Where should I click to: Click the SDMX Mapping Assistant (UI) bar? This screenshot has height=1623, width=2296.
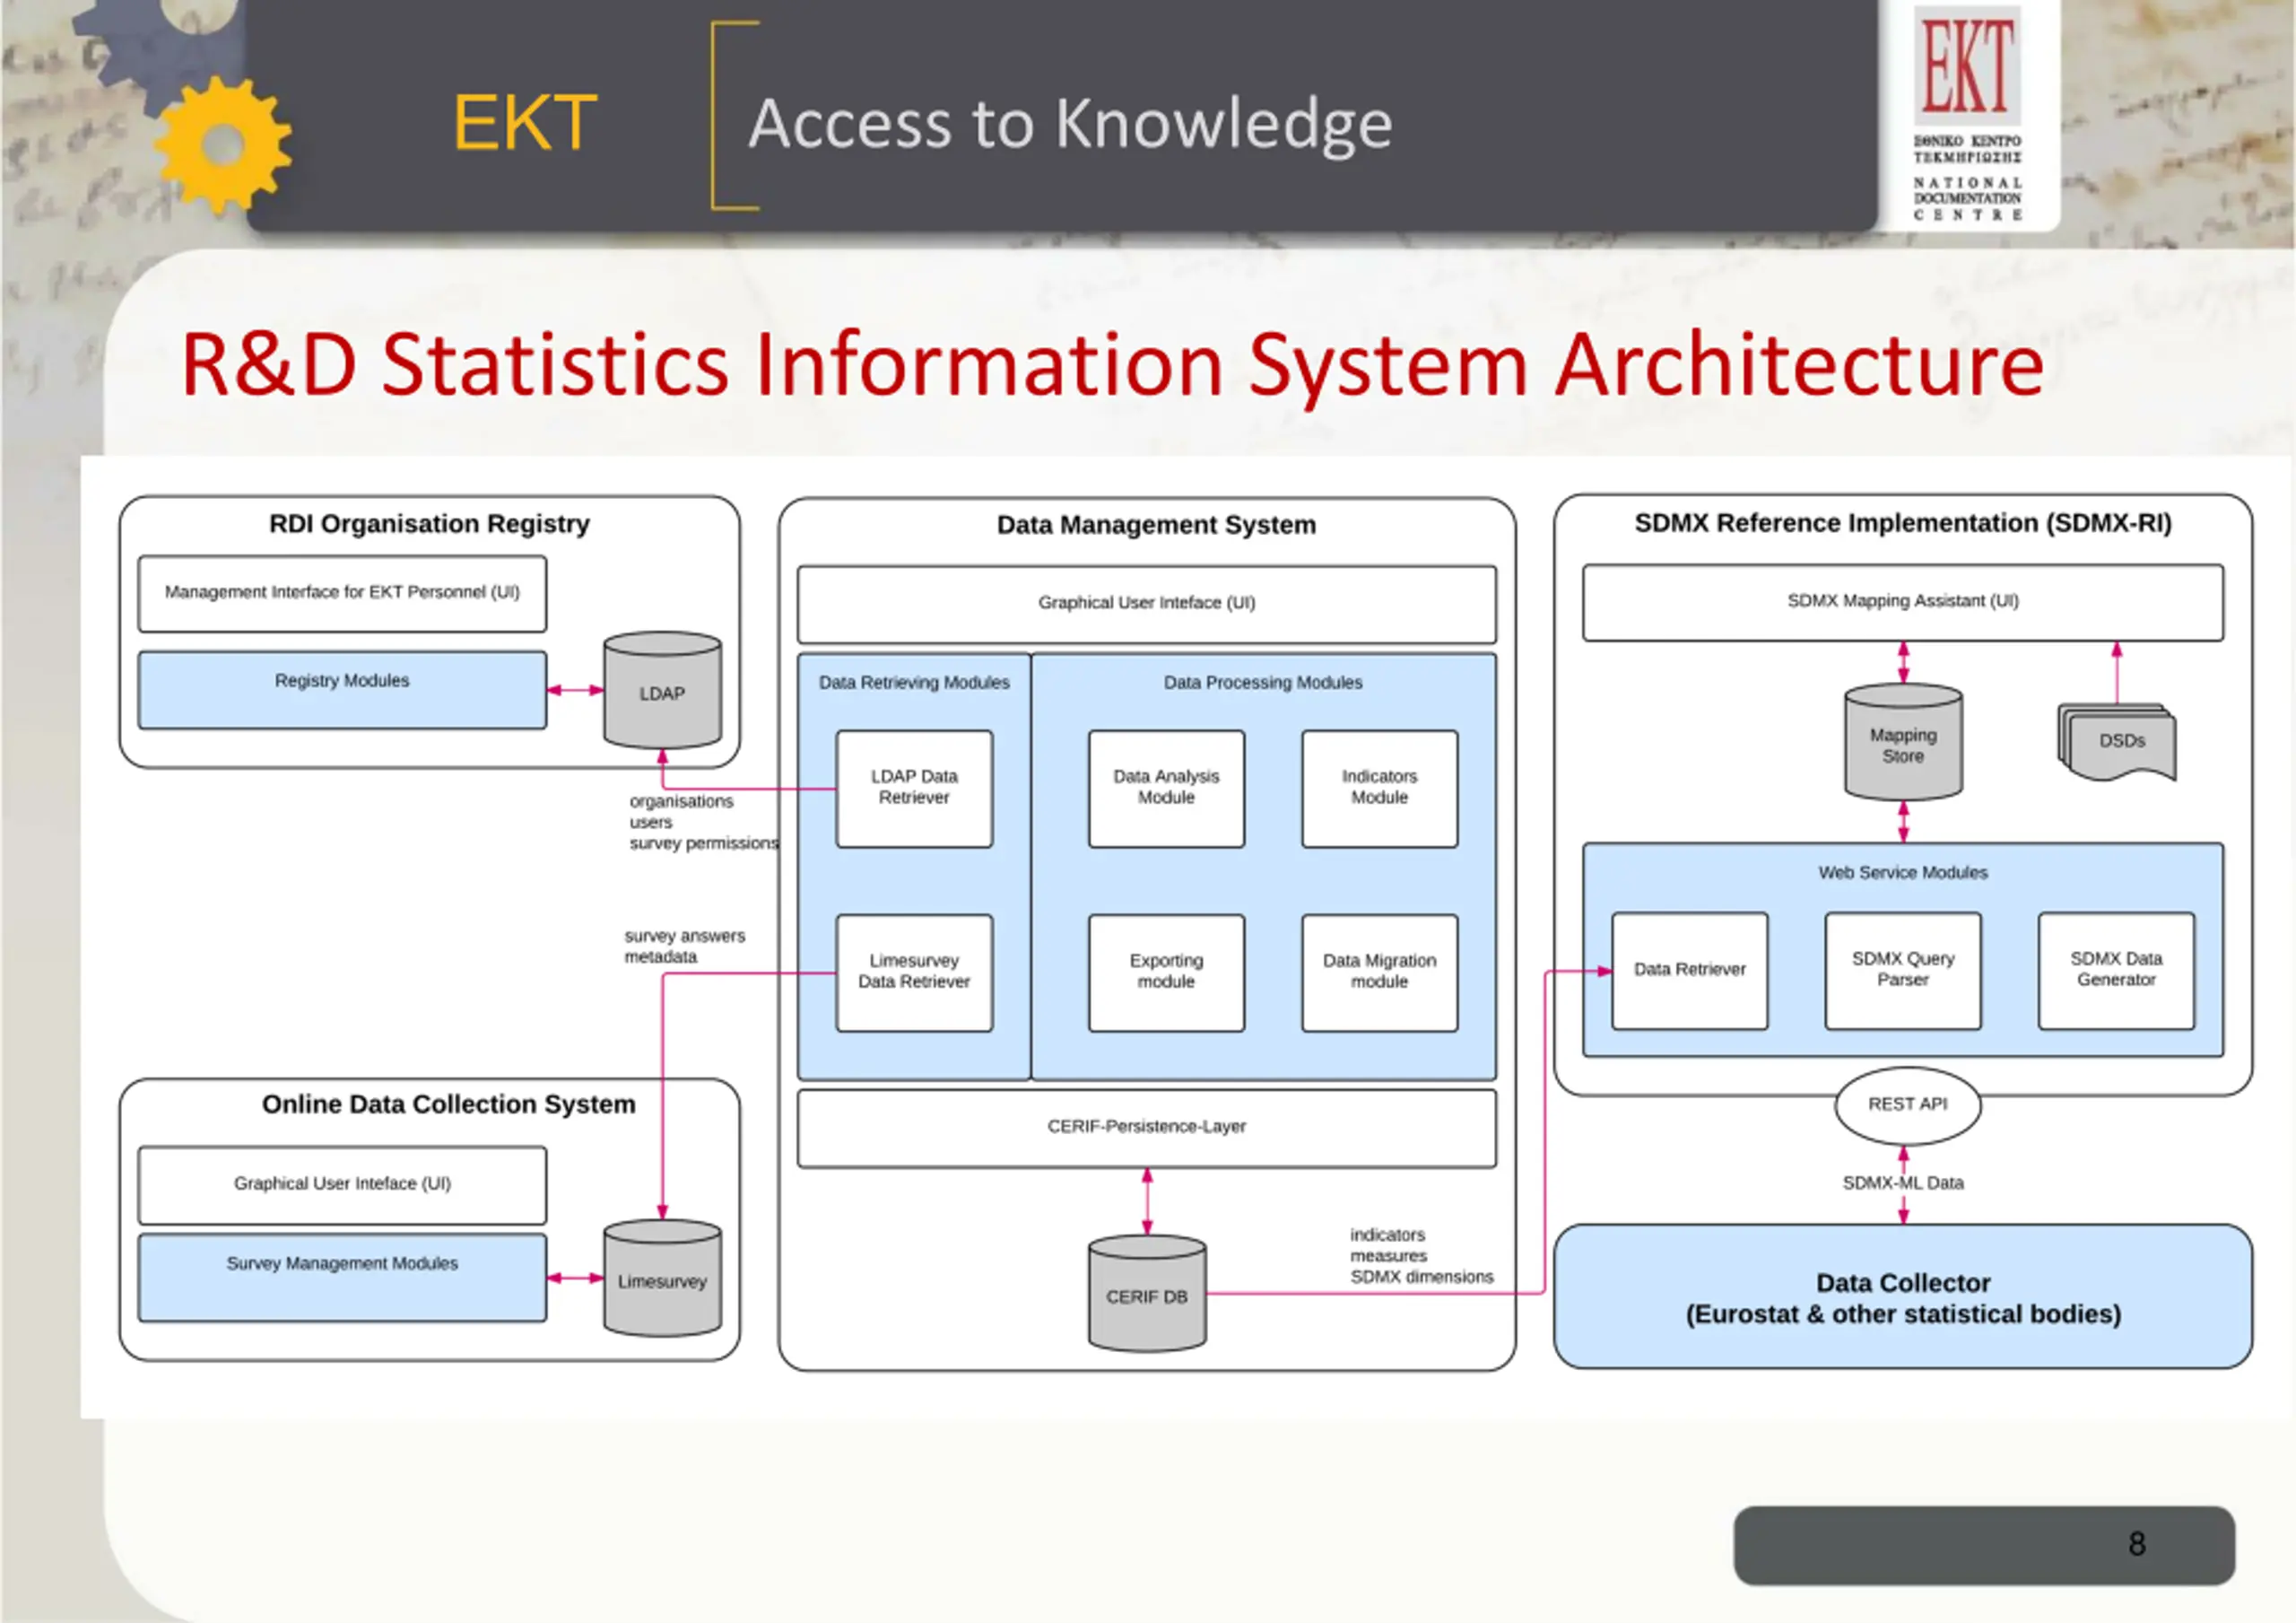click(1903, 602)
